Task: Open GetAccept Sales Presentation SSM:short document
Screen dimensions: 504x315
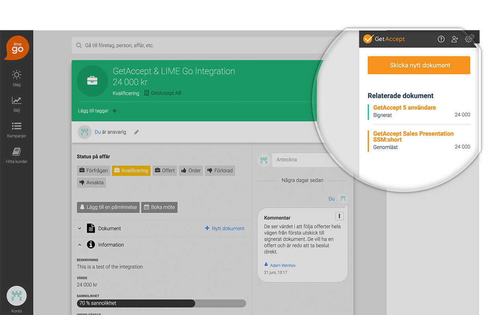Action: (413, 137)
